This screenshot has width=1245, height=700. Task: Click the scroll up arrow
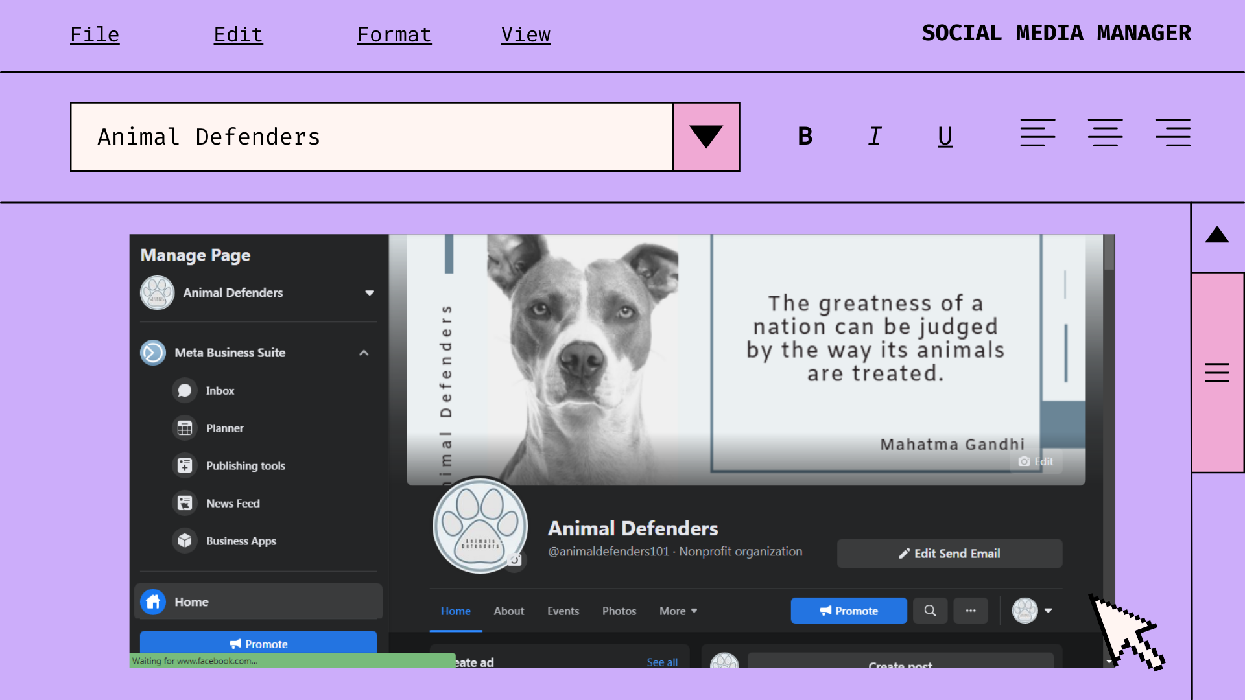pyautogui.click(x=1217, y=235)
